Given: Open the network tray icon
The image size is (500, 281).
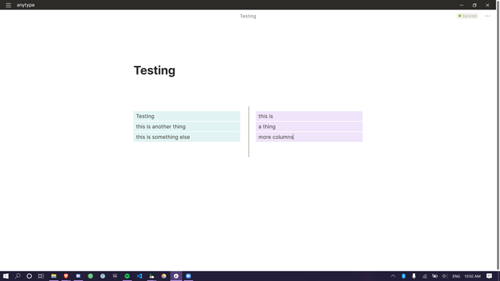Looking at the screenshot, I should click(425, 276).
